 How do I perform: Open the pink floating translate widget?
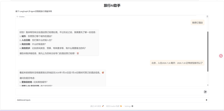pyautogui.click(x=221, y=56)
